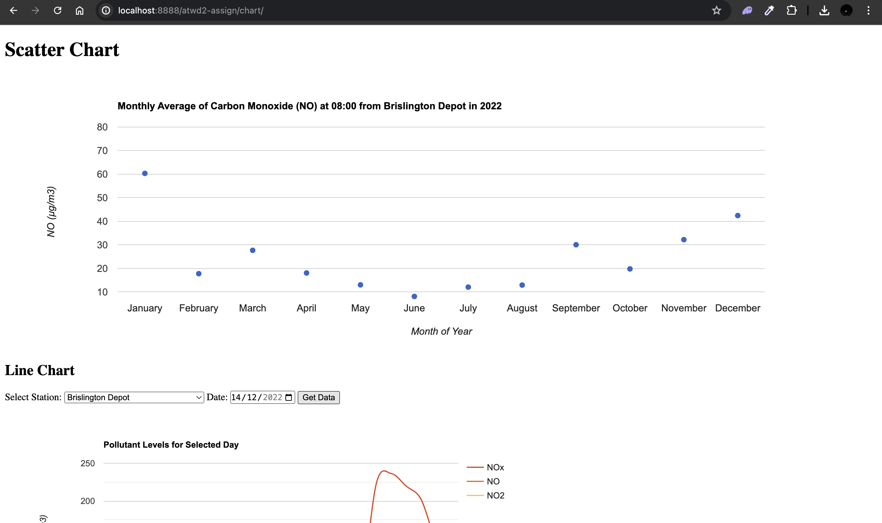Open the Chrome three-dot menu

point(868,11)
